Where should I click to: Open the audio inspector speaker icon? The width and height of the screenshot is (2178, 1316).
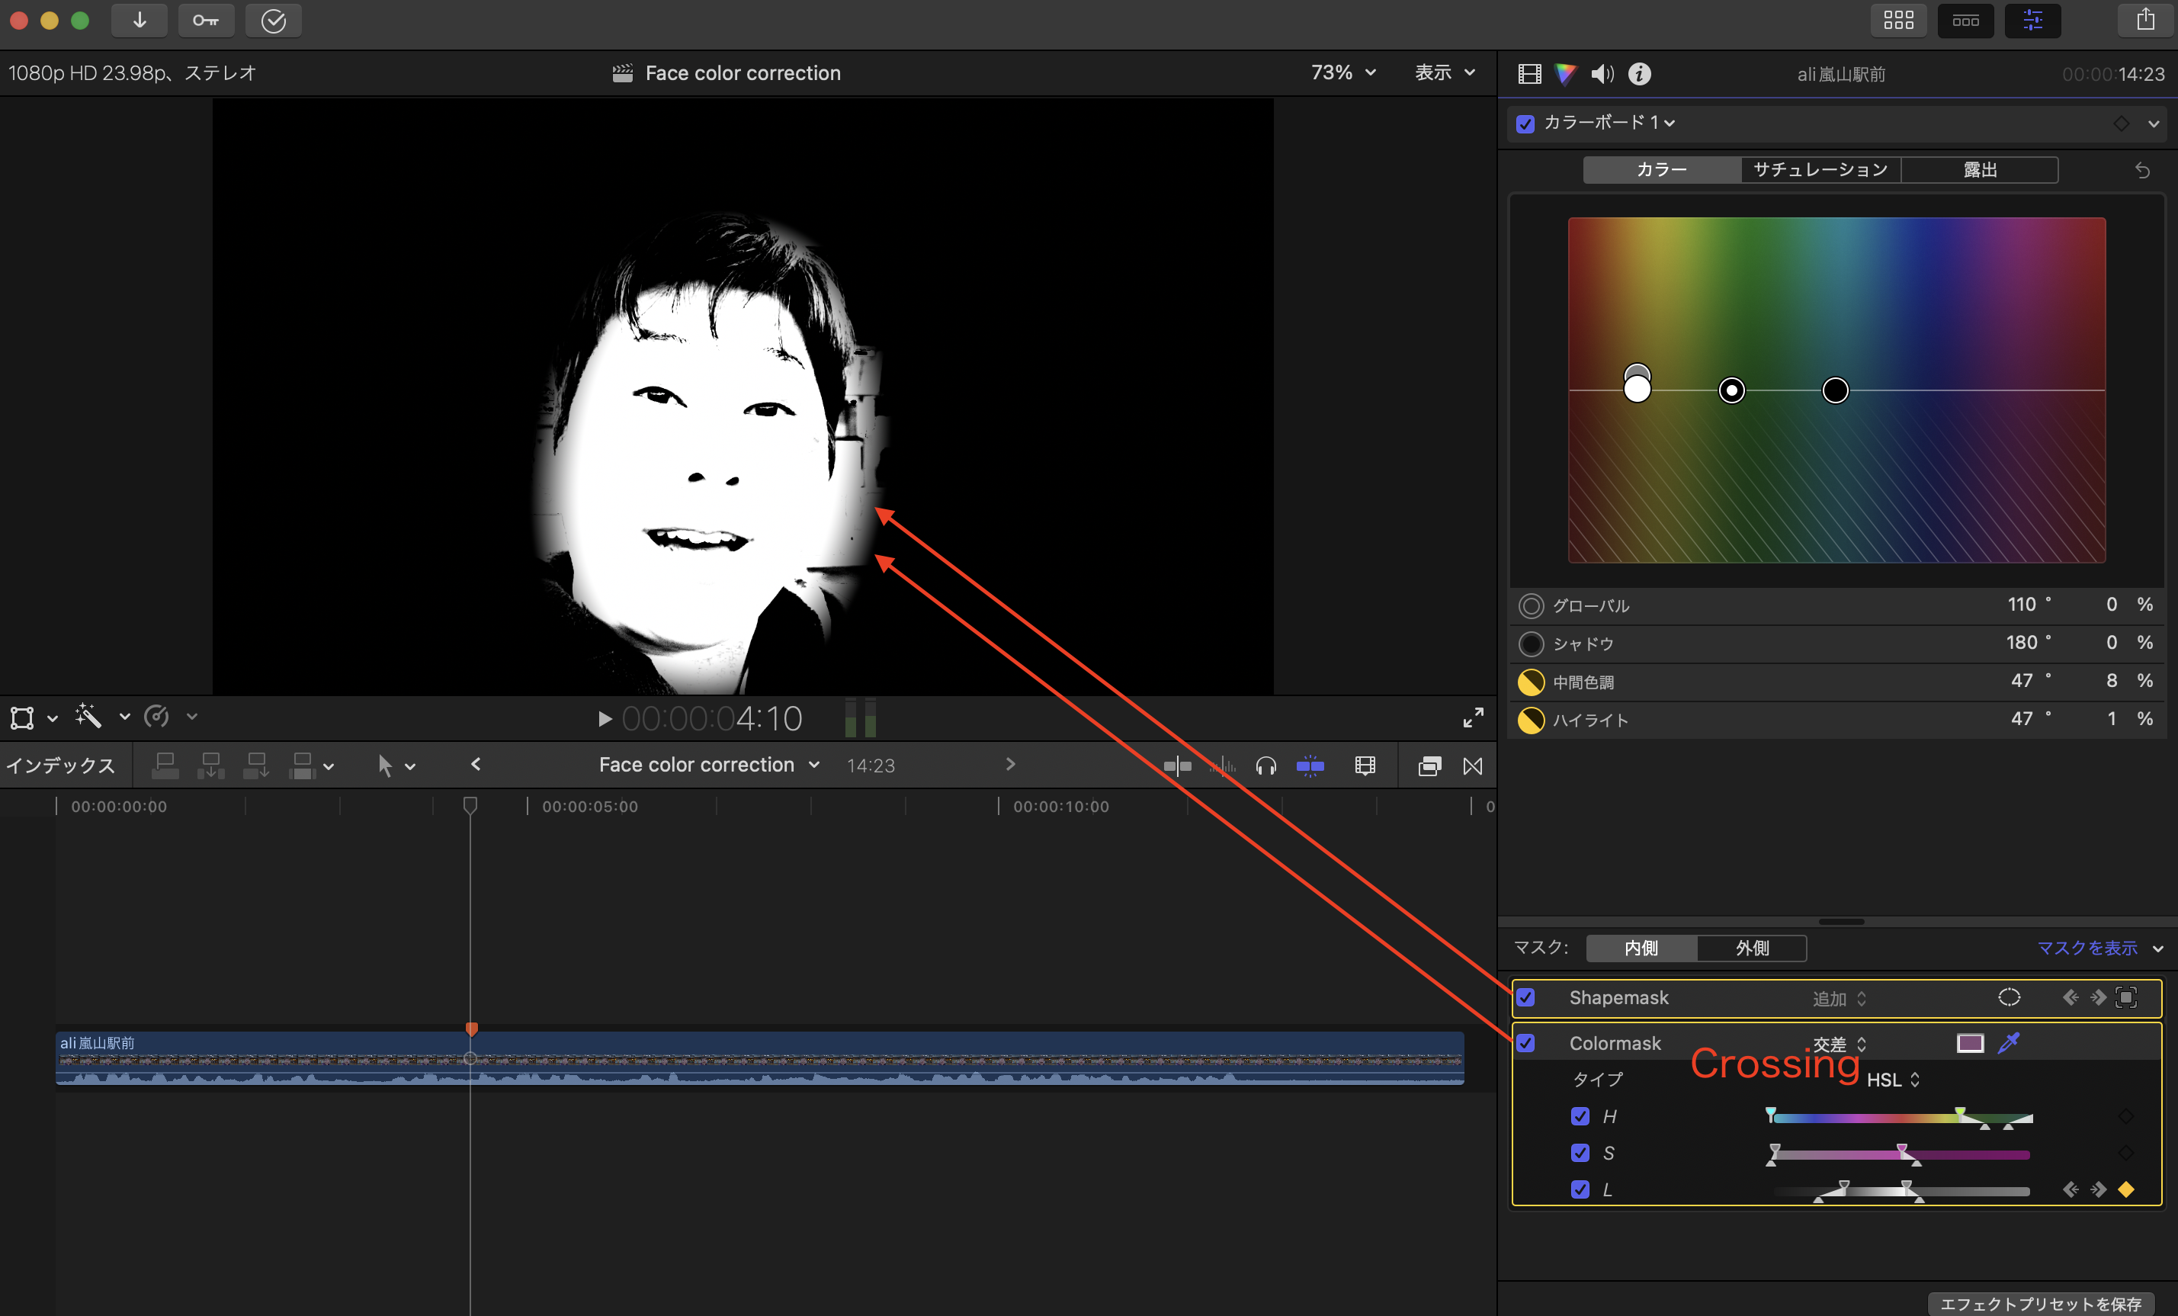1602,74
